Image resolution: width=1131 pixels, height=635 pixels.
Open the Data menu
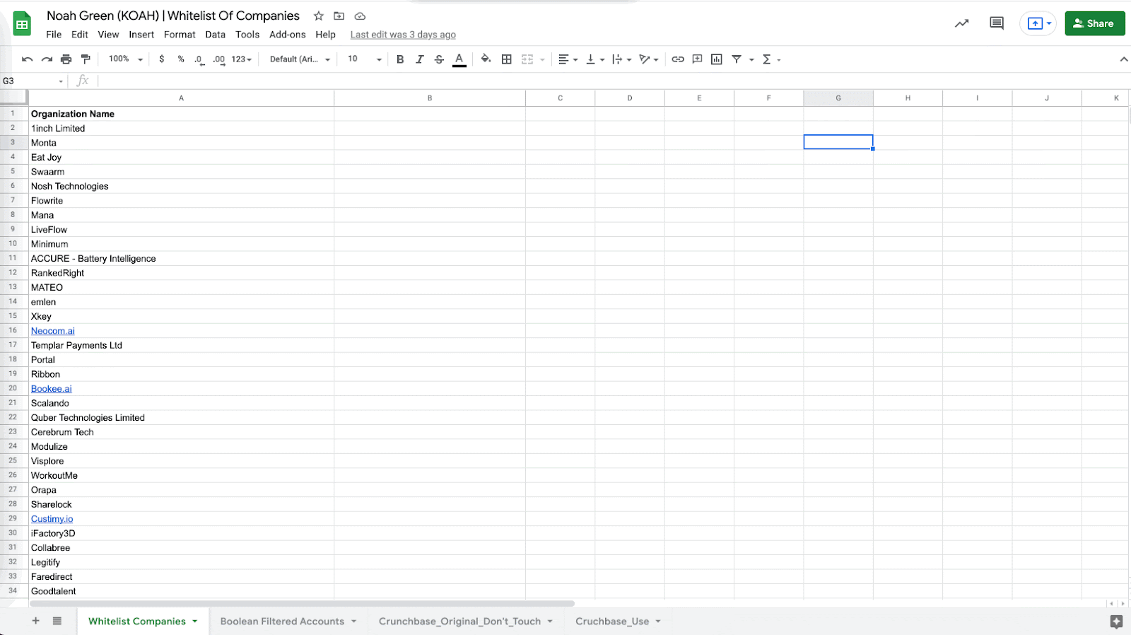click(216, 35)
